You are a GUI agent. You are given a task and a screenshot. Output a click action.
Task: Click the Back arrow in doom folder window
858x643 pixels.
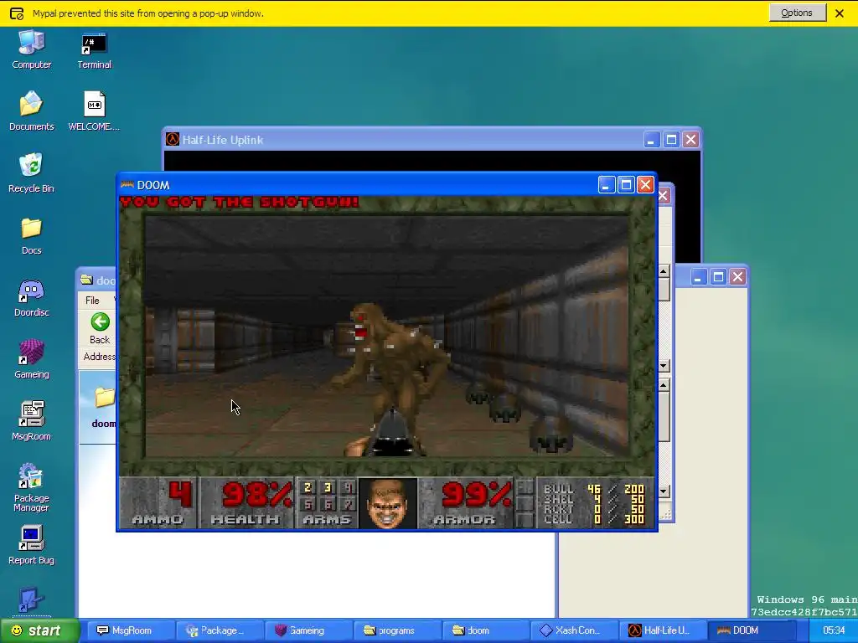click(100, 328)
